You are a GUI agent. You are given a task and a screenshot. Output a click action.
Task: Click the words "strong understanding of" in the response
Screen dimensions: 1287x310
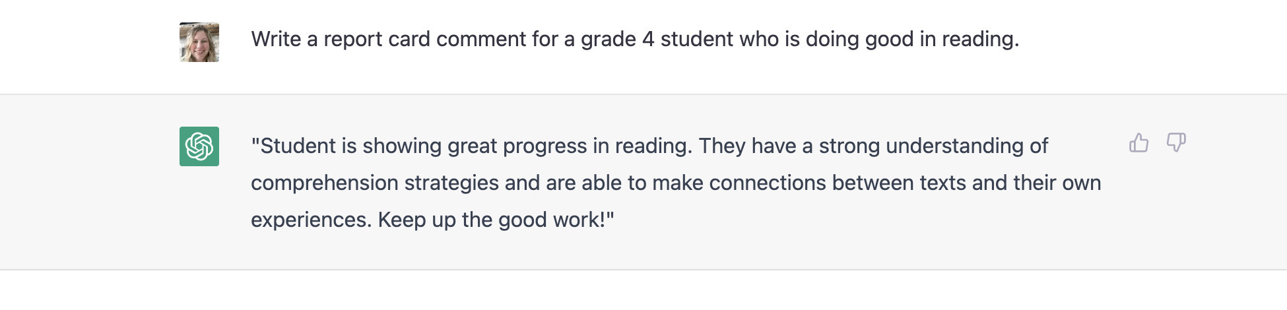click(x=933, y=146)
